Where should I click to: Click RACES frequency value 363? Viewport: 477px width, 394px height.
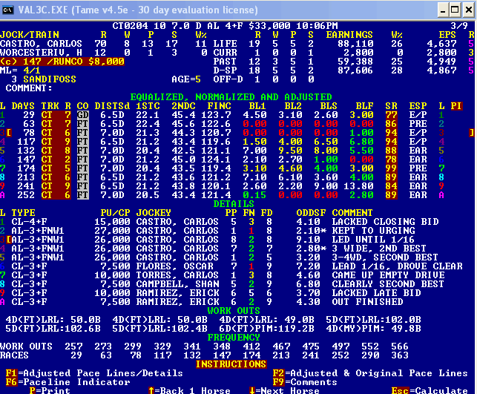tap(400, 355)
